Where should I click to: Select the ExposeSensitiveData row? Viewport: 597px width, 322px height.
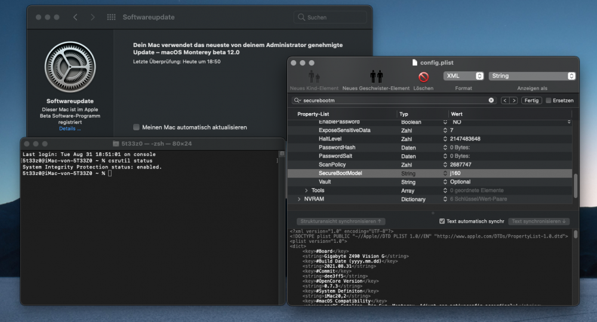point(430,130)
